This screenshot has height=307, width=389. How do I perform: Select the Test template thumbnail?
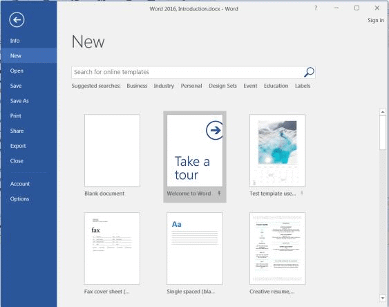point(277,151)
